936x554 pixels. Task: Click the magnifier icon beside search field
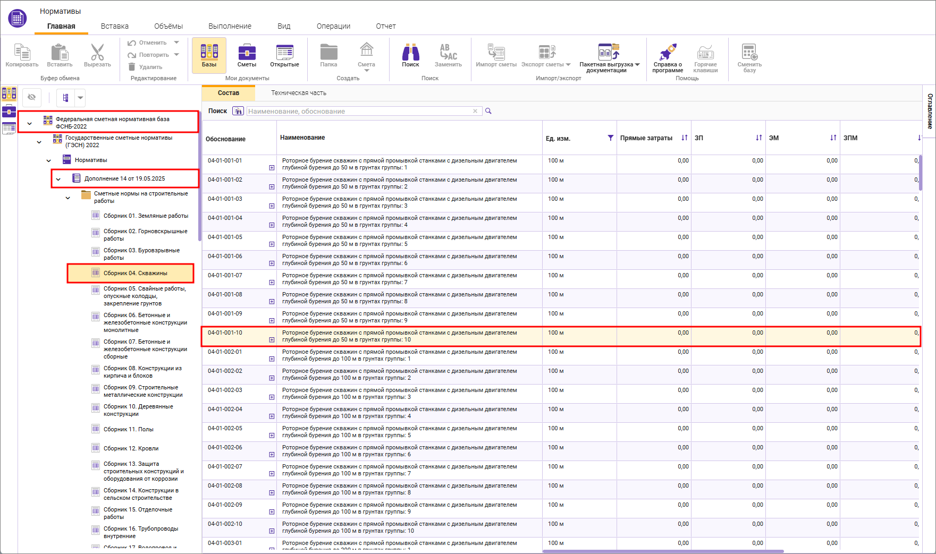tap(488, 111)
